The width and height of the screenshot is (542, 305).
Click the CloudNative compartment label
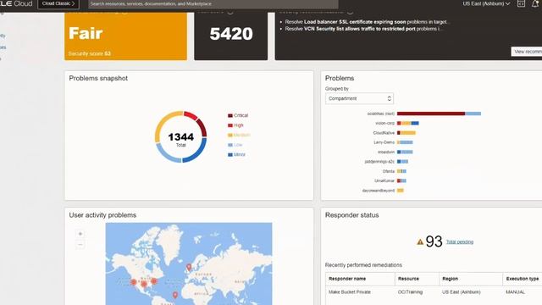pos(384,133)
